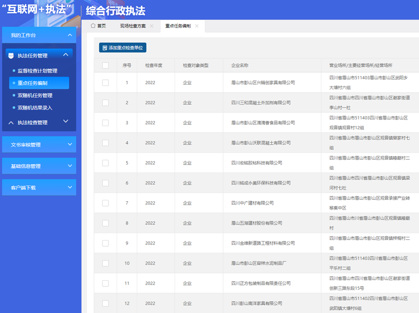
Task: Check the row for 四川宏铭胶粘科技有限公司
Action: (105, 163)
